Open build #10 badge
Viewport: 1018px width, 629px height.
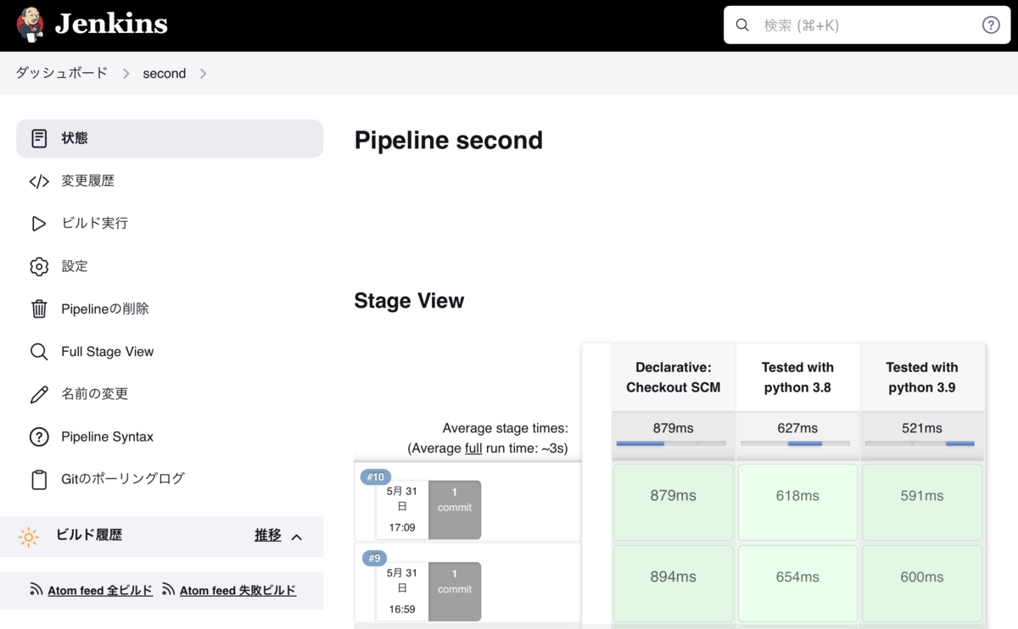pyautogui.click(x=376, y=476)
